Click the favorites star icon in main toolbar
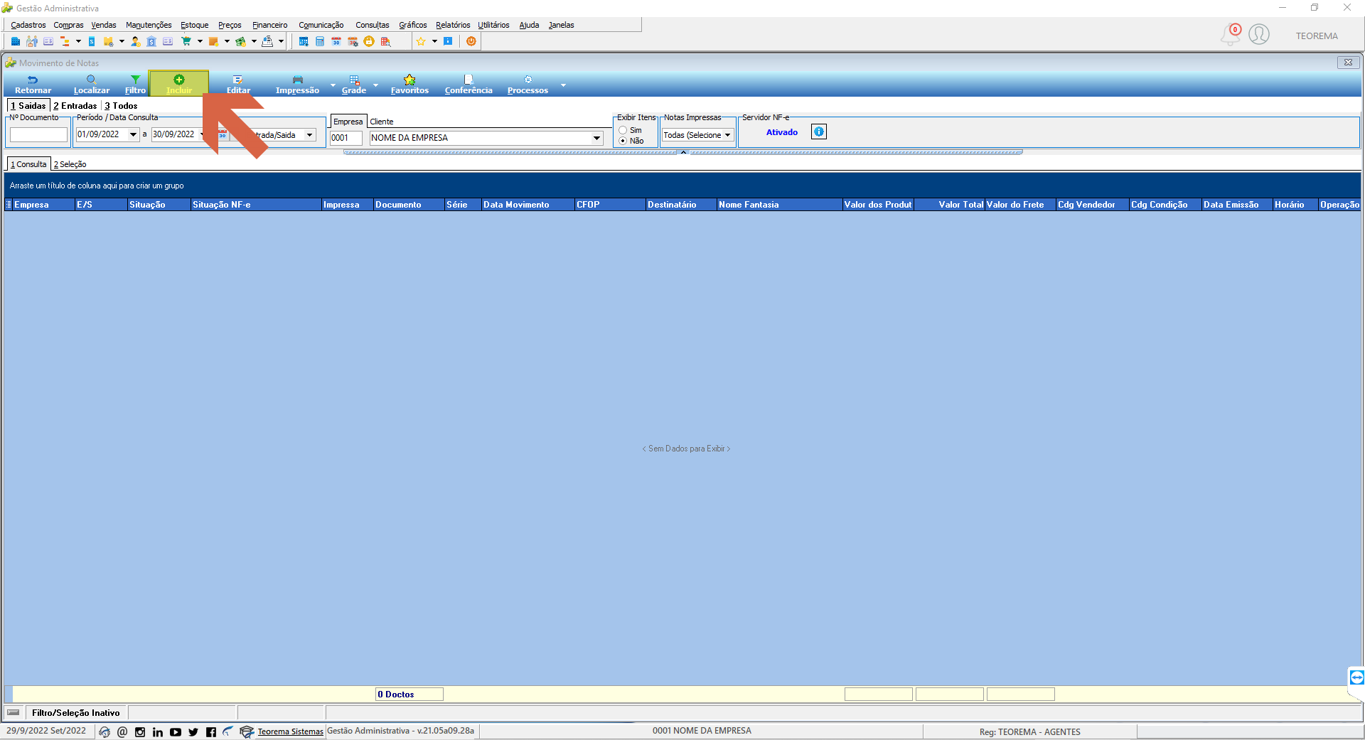Image resolution: width=1365 pixels, height=740 pixels. tap(421, 41)
